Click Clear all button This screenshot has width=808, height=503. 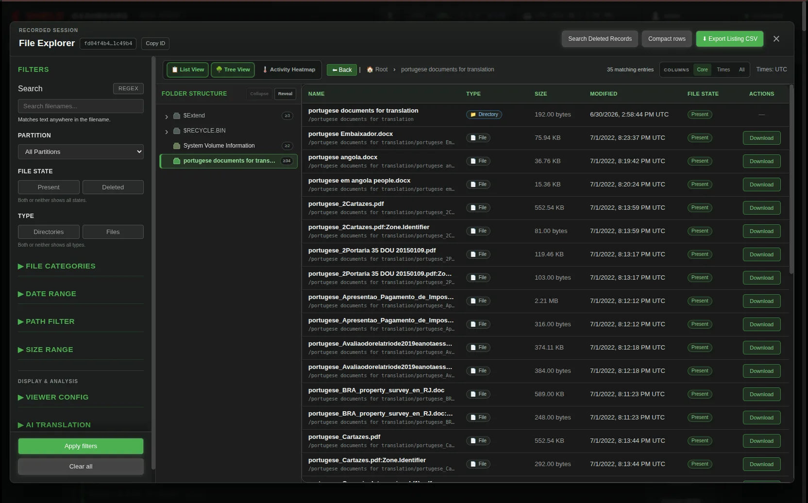click(x=81, y=467)
